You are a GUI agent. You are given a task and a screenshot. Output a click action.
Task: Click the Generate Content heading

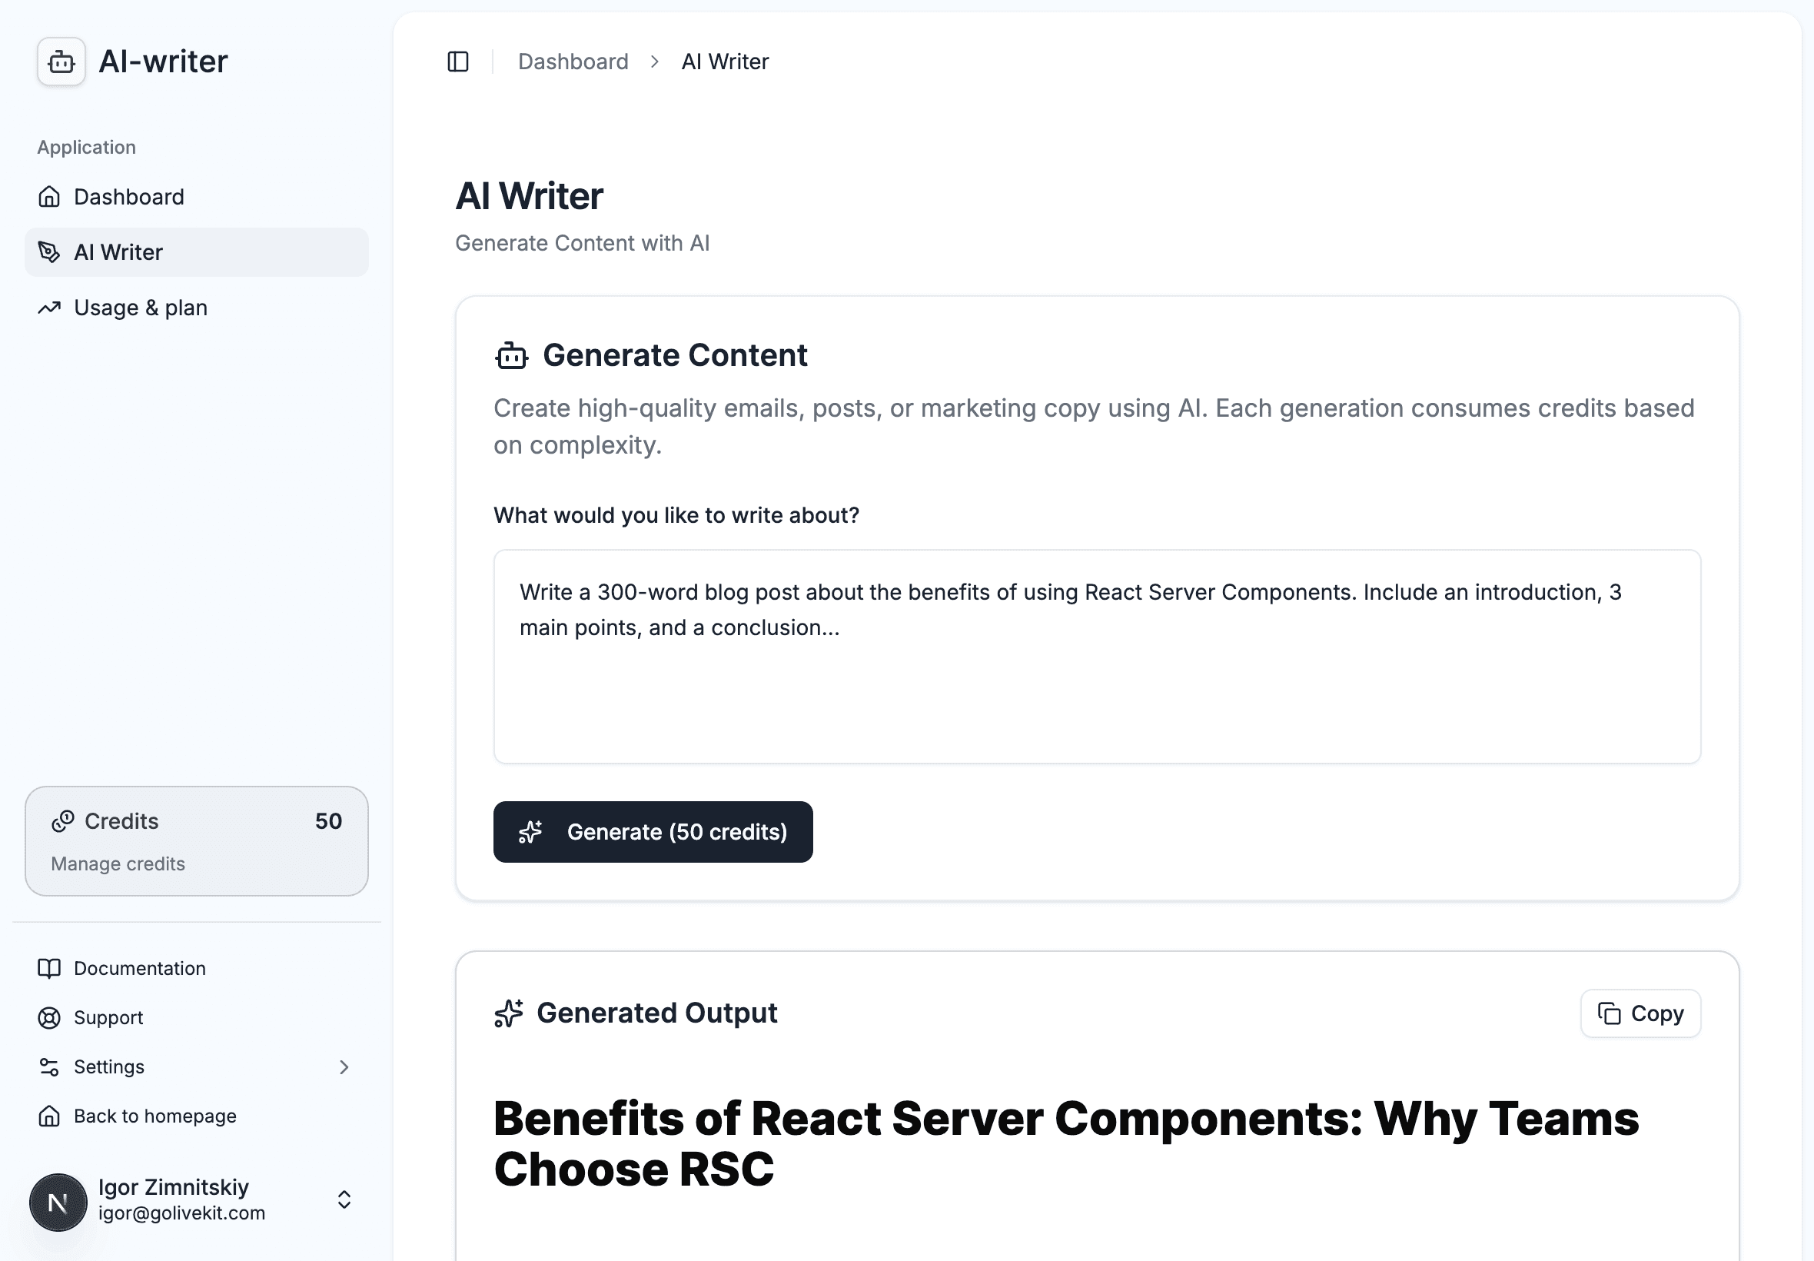[675, 355]
